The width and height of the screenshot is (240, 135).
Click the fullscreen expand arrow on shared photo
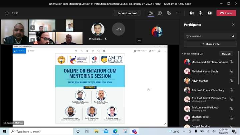point(165,124)
